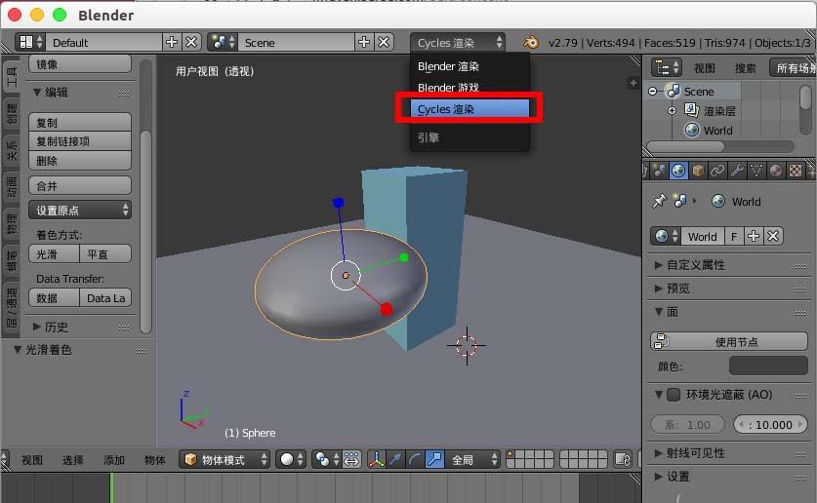
Task: Unlink the World datablock with the X icon
Action: coord(773,236)
